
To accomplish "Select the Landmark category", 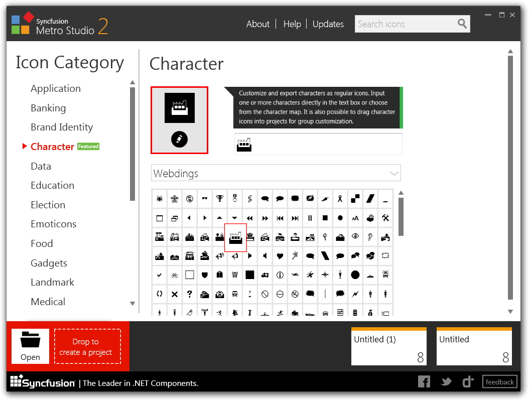I will click(52, 282).
